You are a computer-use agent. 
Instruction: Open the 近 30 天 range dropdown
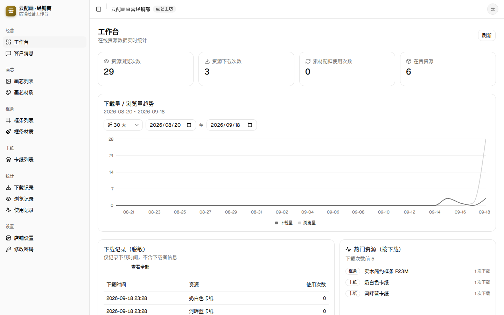pos(123,125)
